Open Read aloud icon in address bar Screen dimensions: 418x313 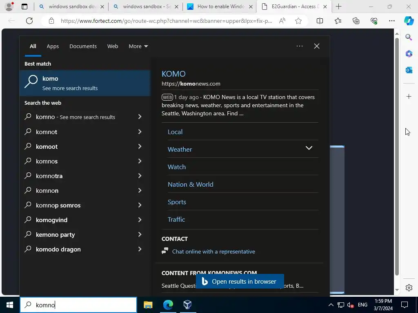282,21
